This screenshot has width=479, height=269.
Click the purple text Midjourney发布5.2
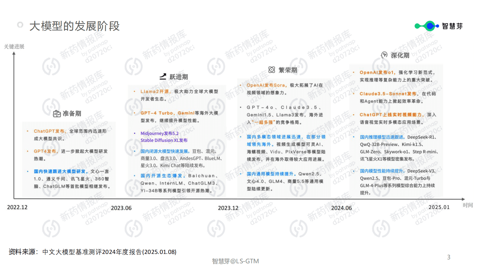pos(160,133)
